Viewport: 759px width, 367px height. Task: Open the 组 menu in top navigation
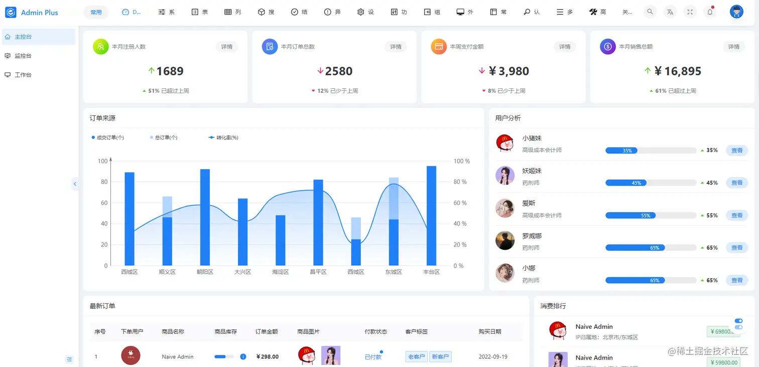[432, 12]
